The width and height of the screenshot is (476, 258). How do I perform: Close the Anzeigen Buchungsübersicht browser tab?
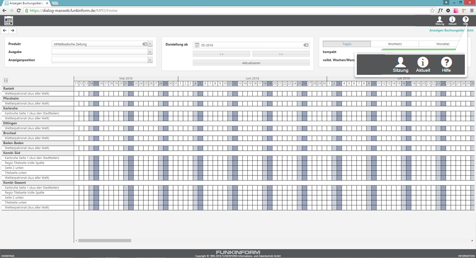pyautogui.click(x=47, y=3)
